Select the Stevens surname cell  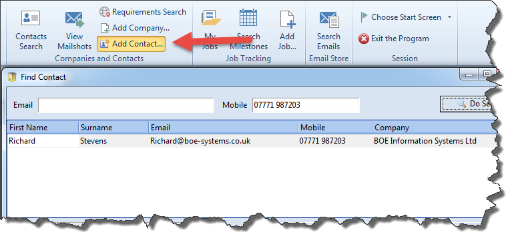pyautogui.click(x=114, y=141)
